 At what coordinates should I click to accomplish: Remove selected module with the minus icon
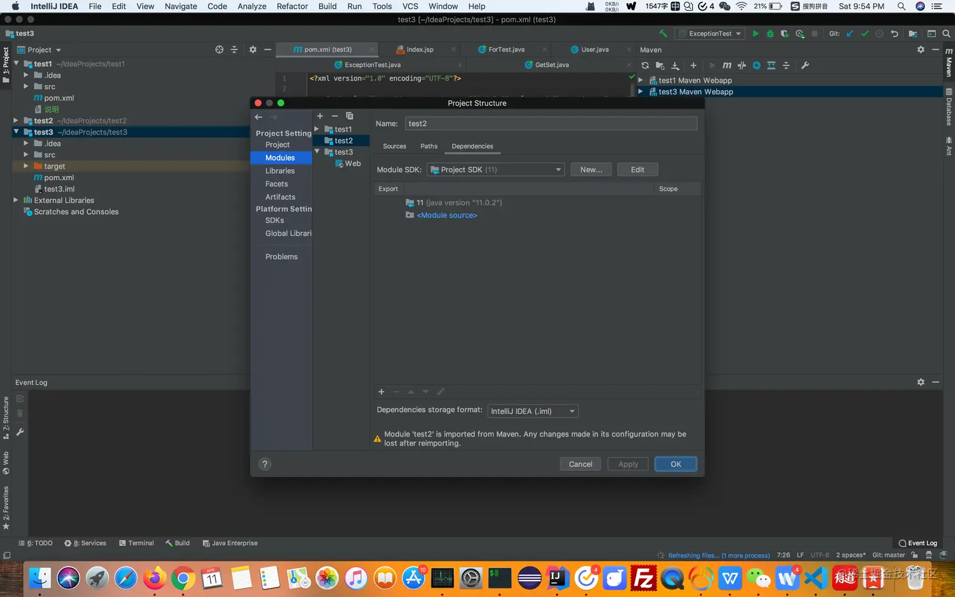[335, 116]
